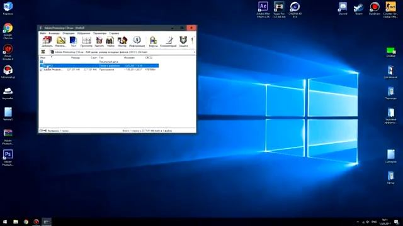
Task: Show hidden system tray icons chevron
Action: pos(358,222)
